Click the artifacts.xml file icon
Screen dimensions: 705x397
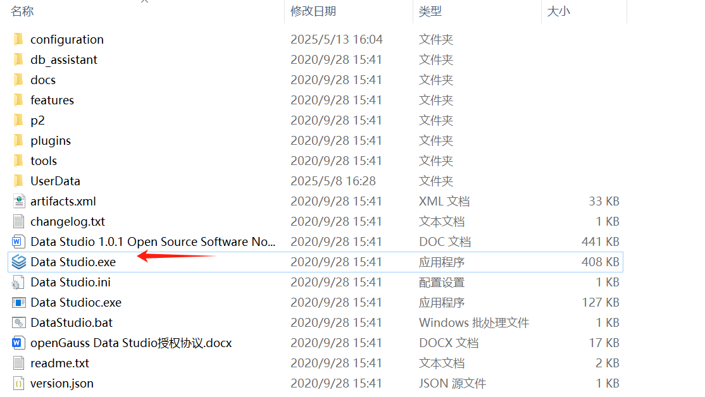pos(19,201)
